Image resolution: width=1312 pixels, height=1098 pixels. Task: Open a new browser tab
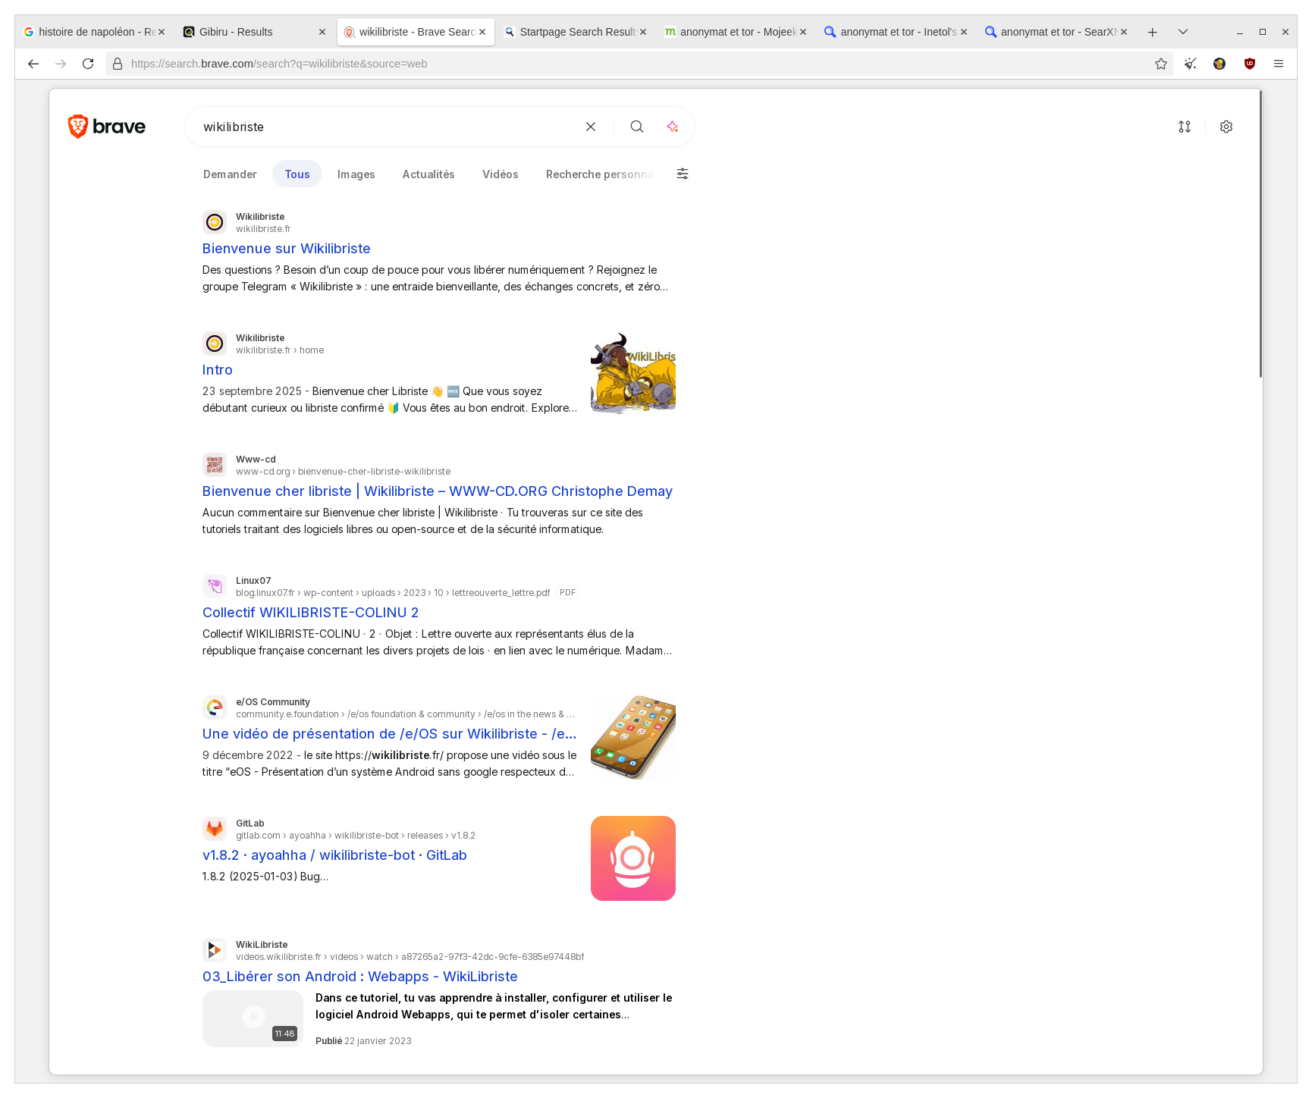point(1153,32)
